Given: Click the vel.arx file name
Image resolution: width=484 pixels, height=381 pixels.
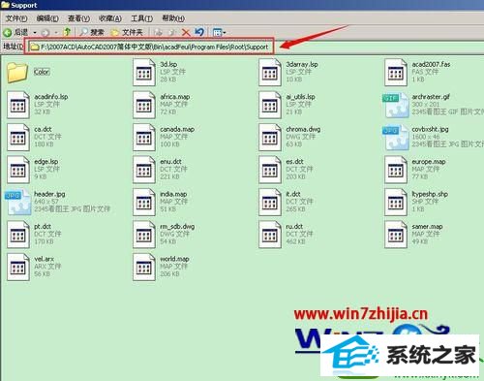Looking at the screenshot, I should tap(45, 259).
